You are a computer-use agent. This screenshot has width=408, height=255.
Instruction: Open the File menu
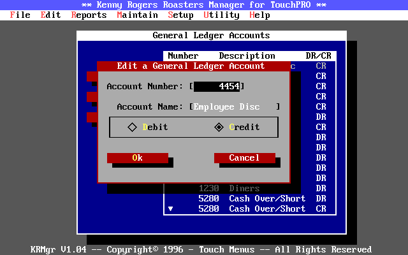(20, 15)
